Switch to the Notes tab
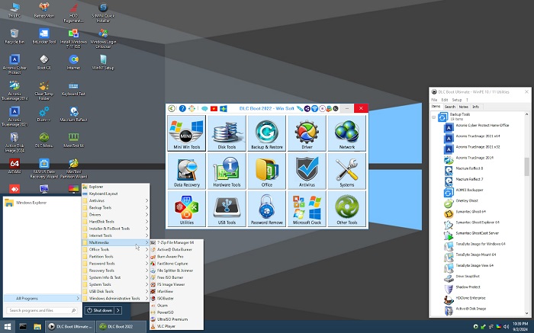 (x=464, y=107)
